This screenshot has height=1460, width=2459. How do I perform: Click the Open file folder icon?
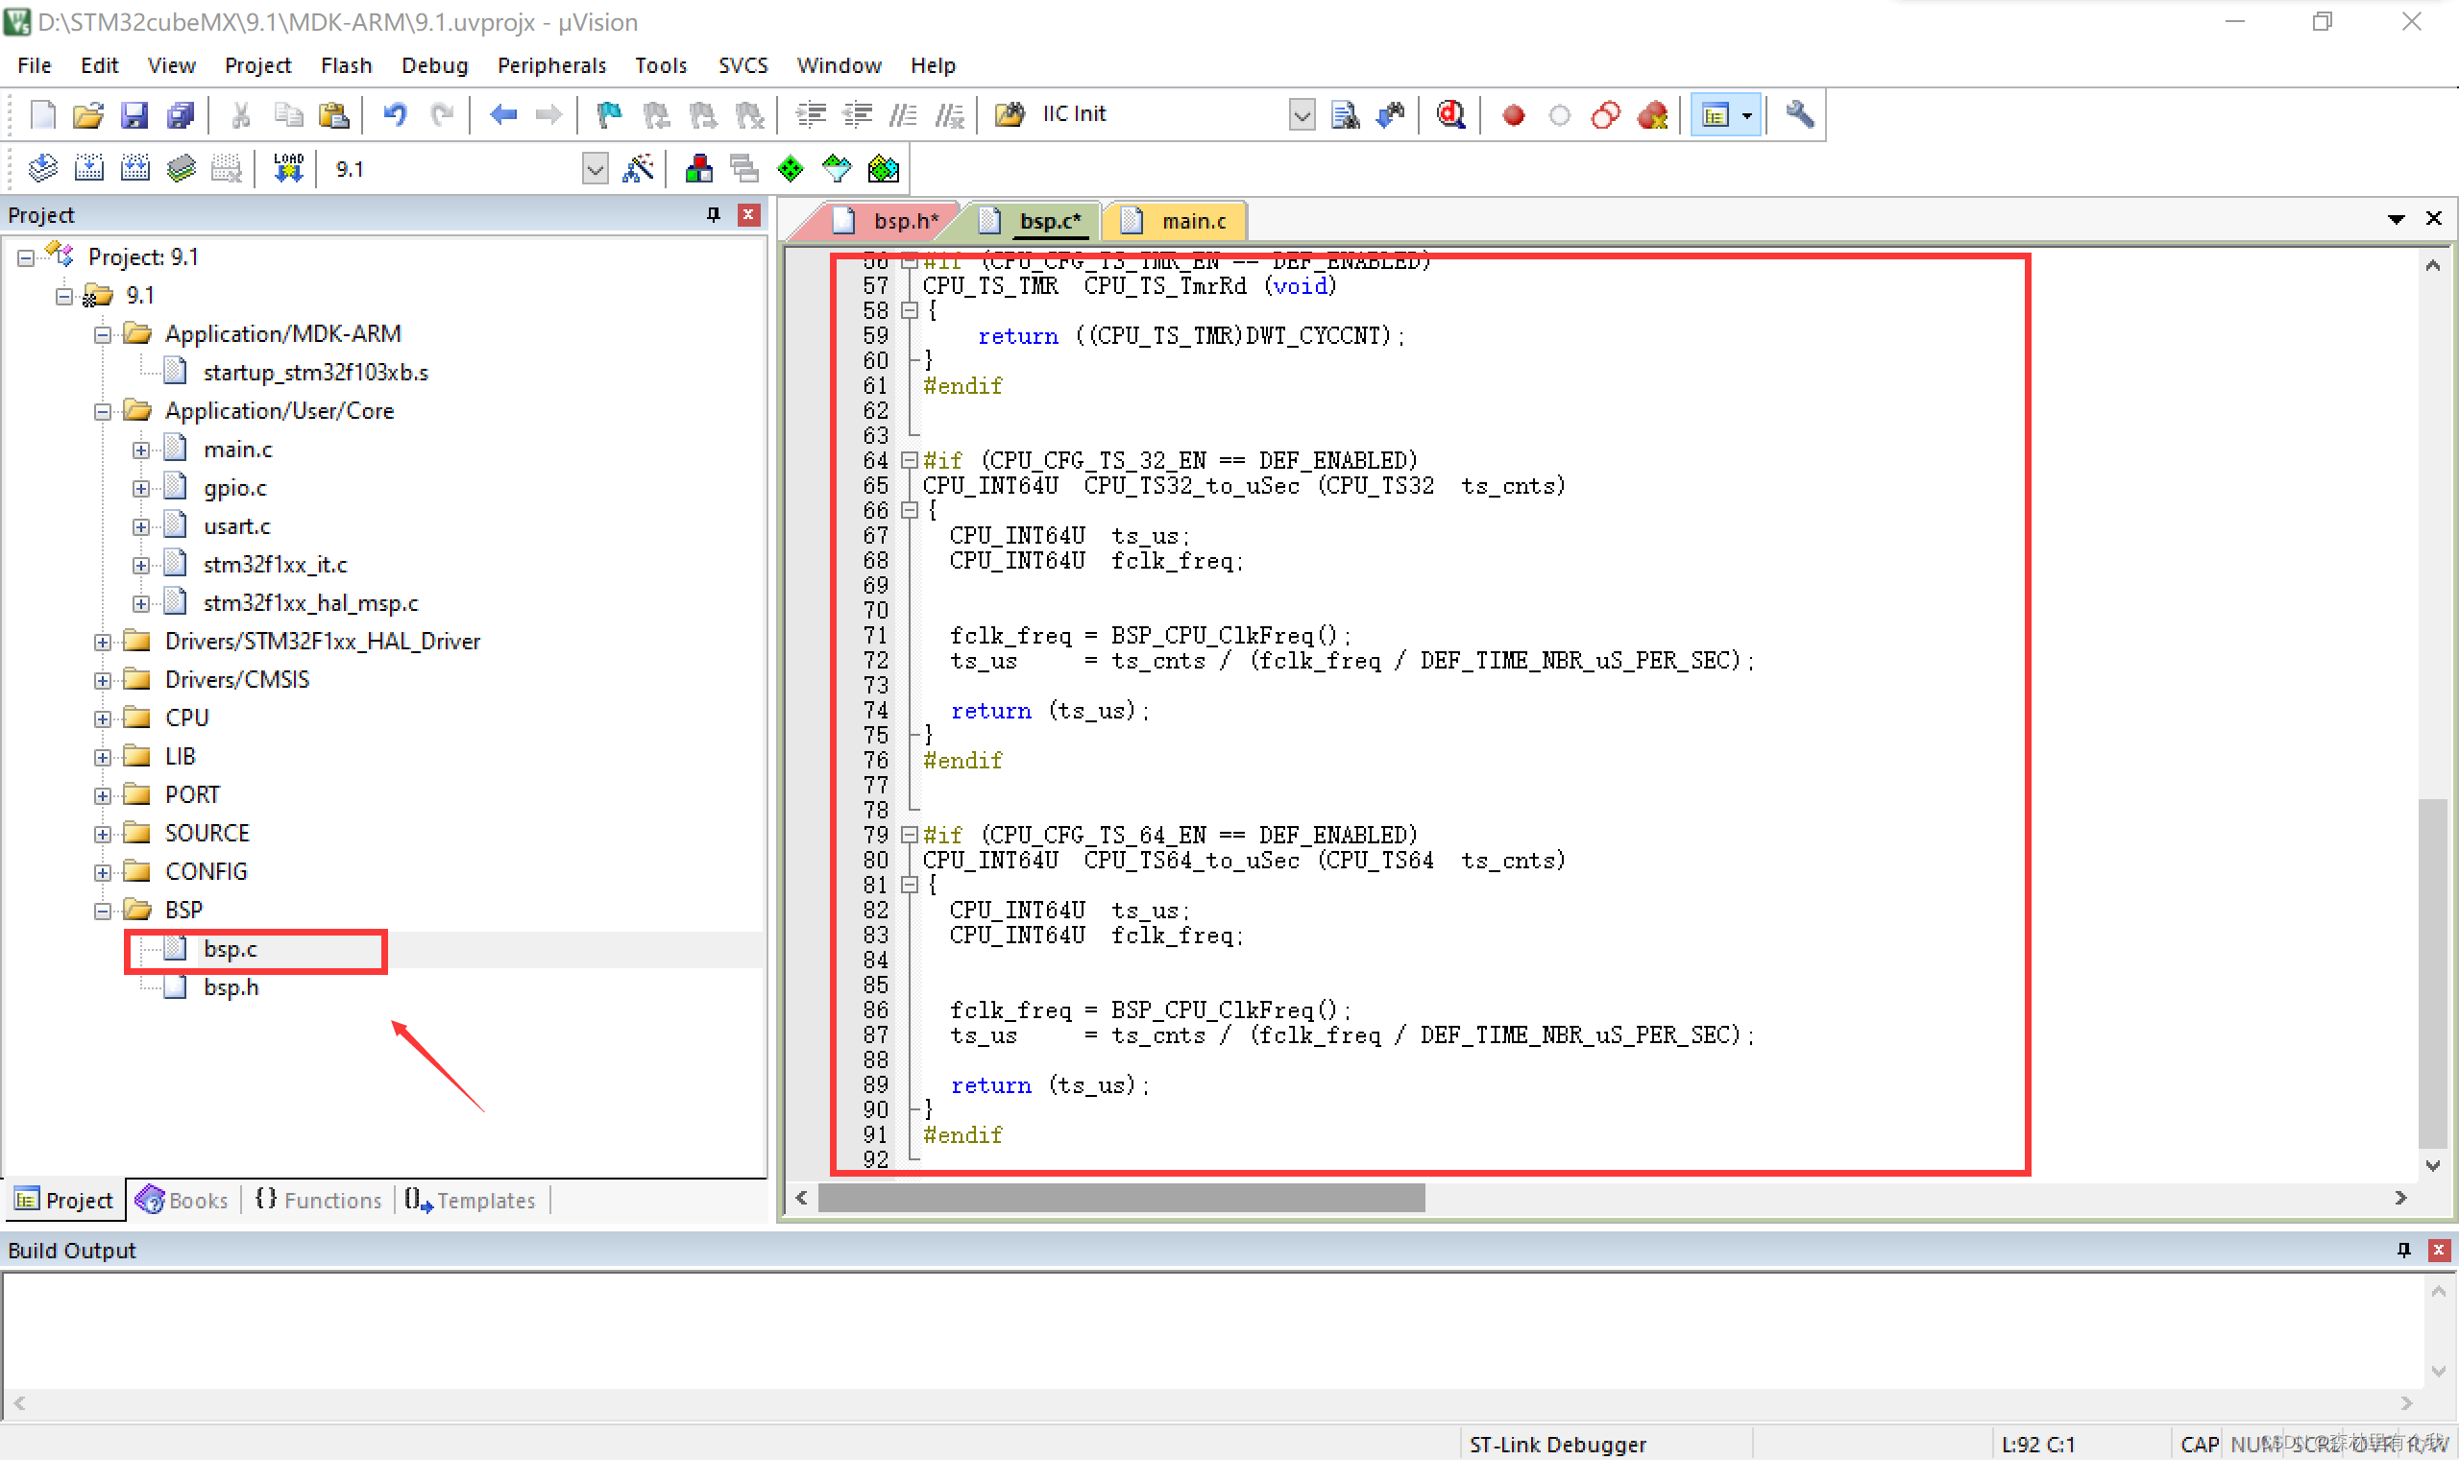click(x=87, y=115)
